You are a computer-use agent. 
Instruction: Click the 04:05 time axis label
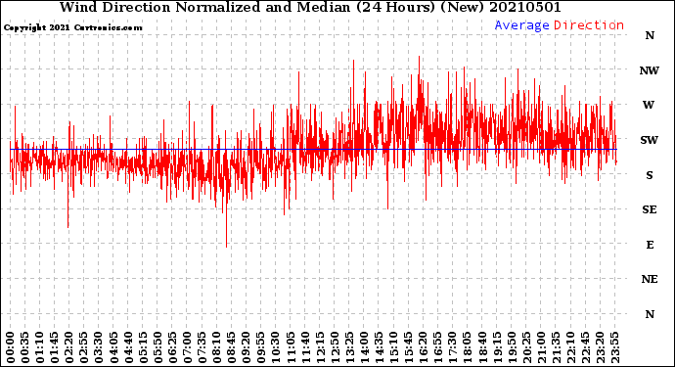coord(113,347)
